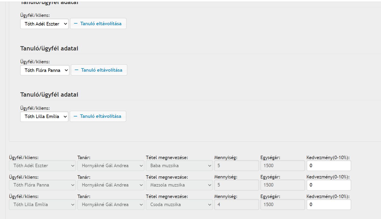Remove student Tóth Lilla Emília
Screen dimensions: 381x219
pos(98,116)
